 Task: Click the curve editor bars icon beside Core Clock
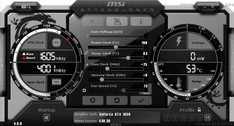(87, 65)
